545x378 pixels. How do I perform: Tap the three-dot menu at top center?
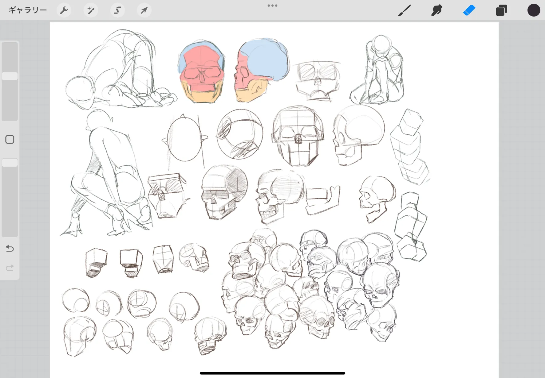(272, 6)
